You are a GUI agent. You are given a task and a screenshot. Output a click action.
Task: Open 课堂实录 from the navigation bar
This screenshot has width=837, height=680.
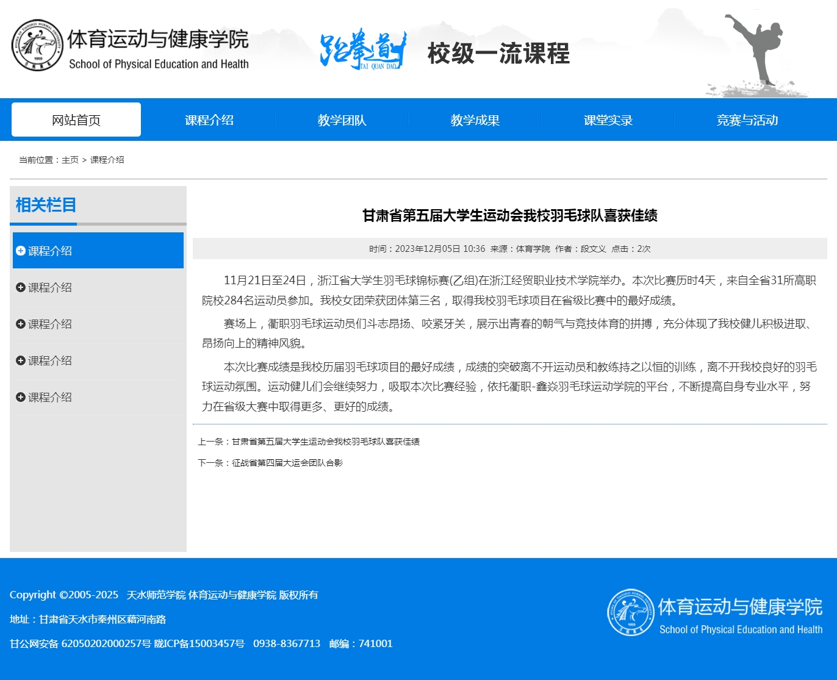tap(608, 120)
